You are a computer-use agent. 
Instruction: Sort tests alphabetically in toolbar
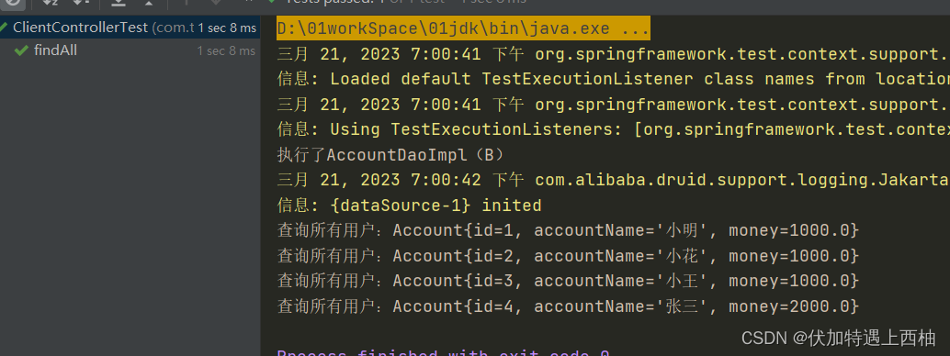[51, 3]
